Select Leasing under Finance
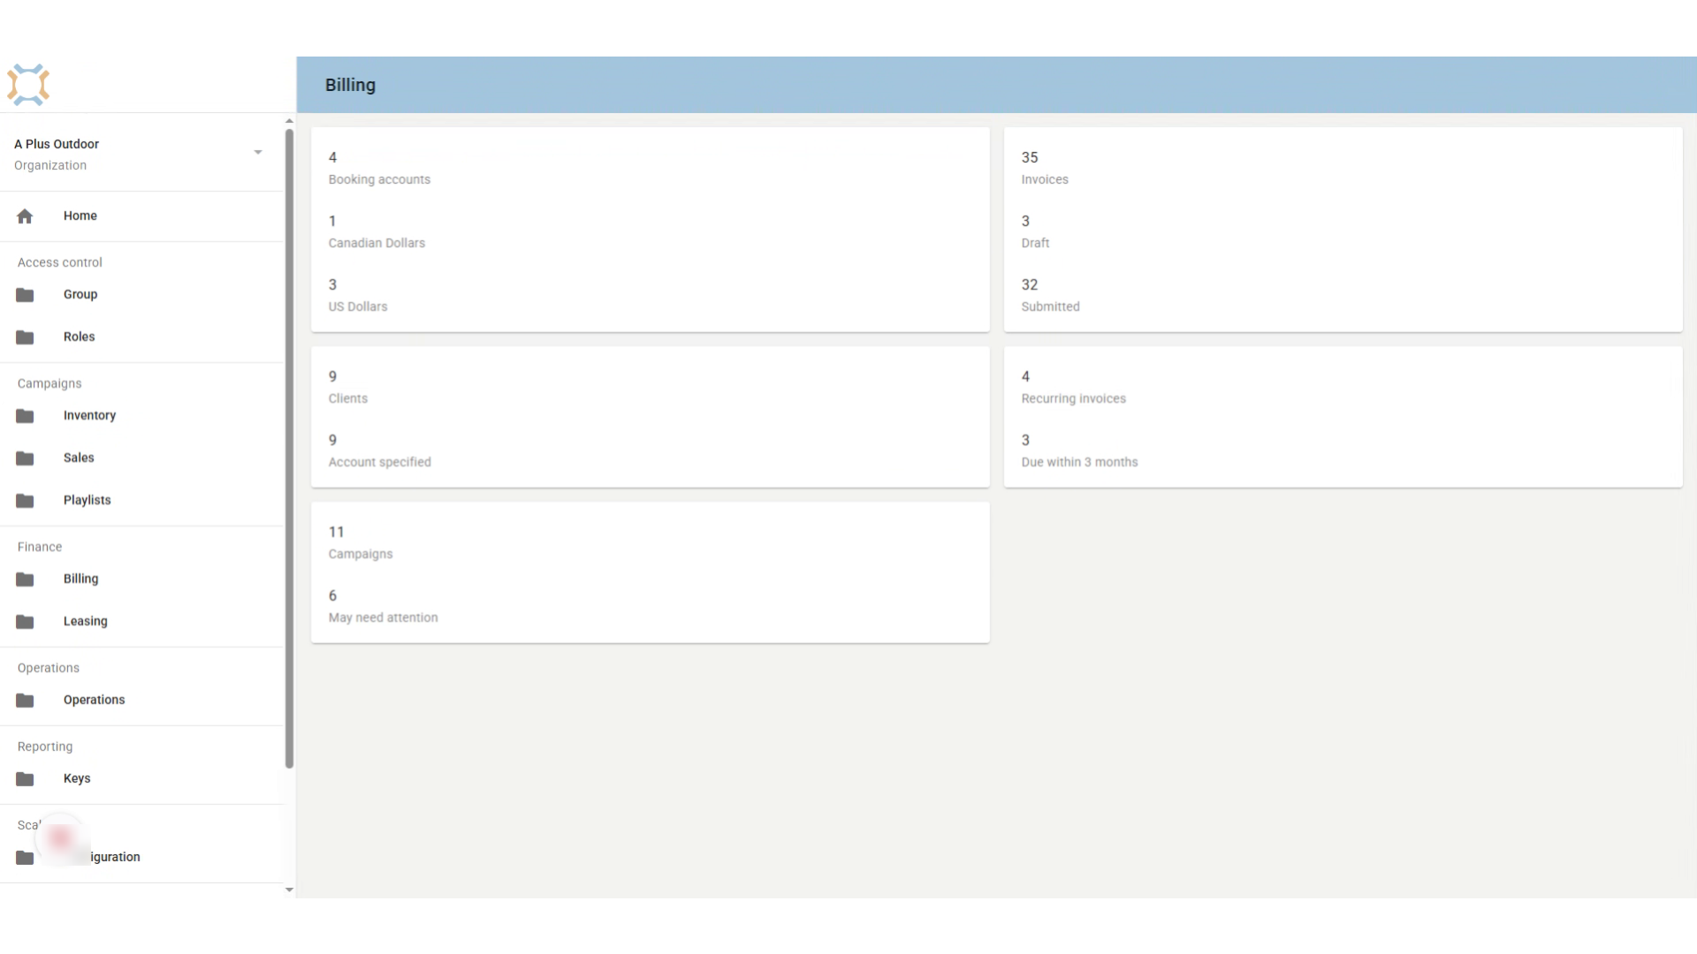The width and height of the screenshot is (1697, 954). pyautogui.click(x=141, y=622)
